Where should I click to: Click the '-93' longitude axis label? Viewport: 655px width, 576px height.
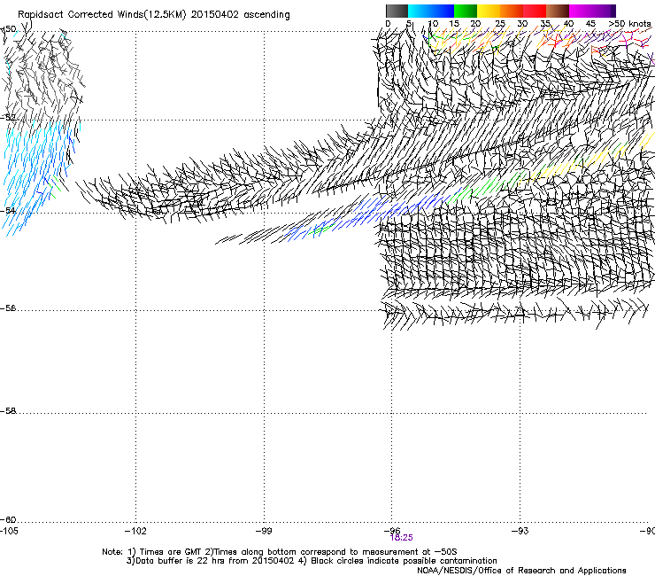point(520,531)
